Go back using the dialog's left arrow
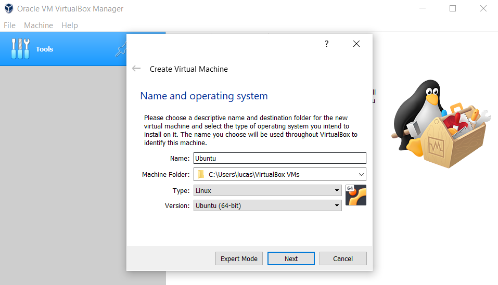This screenshot has height=285, width=498. click(x=136, y=69)
